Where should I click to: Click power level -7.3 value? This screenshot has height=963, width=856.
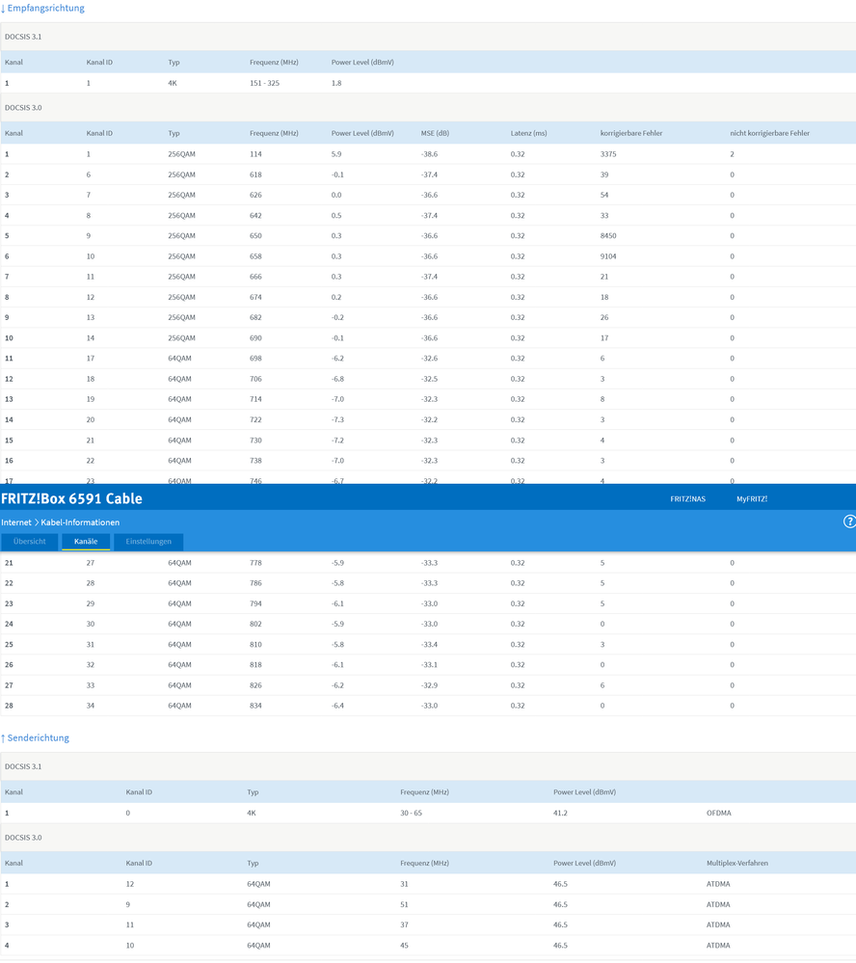pos(337,419)
